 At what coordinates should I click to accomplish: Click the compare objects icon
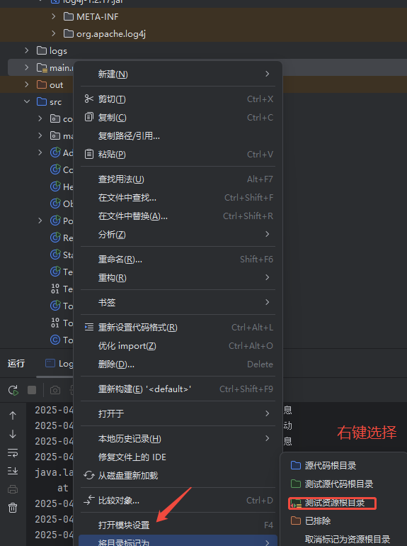pos(89,500)
